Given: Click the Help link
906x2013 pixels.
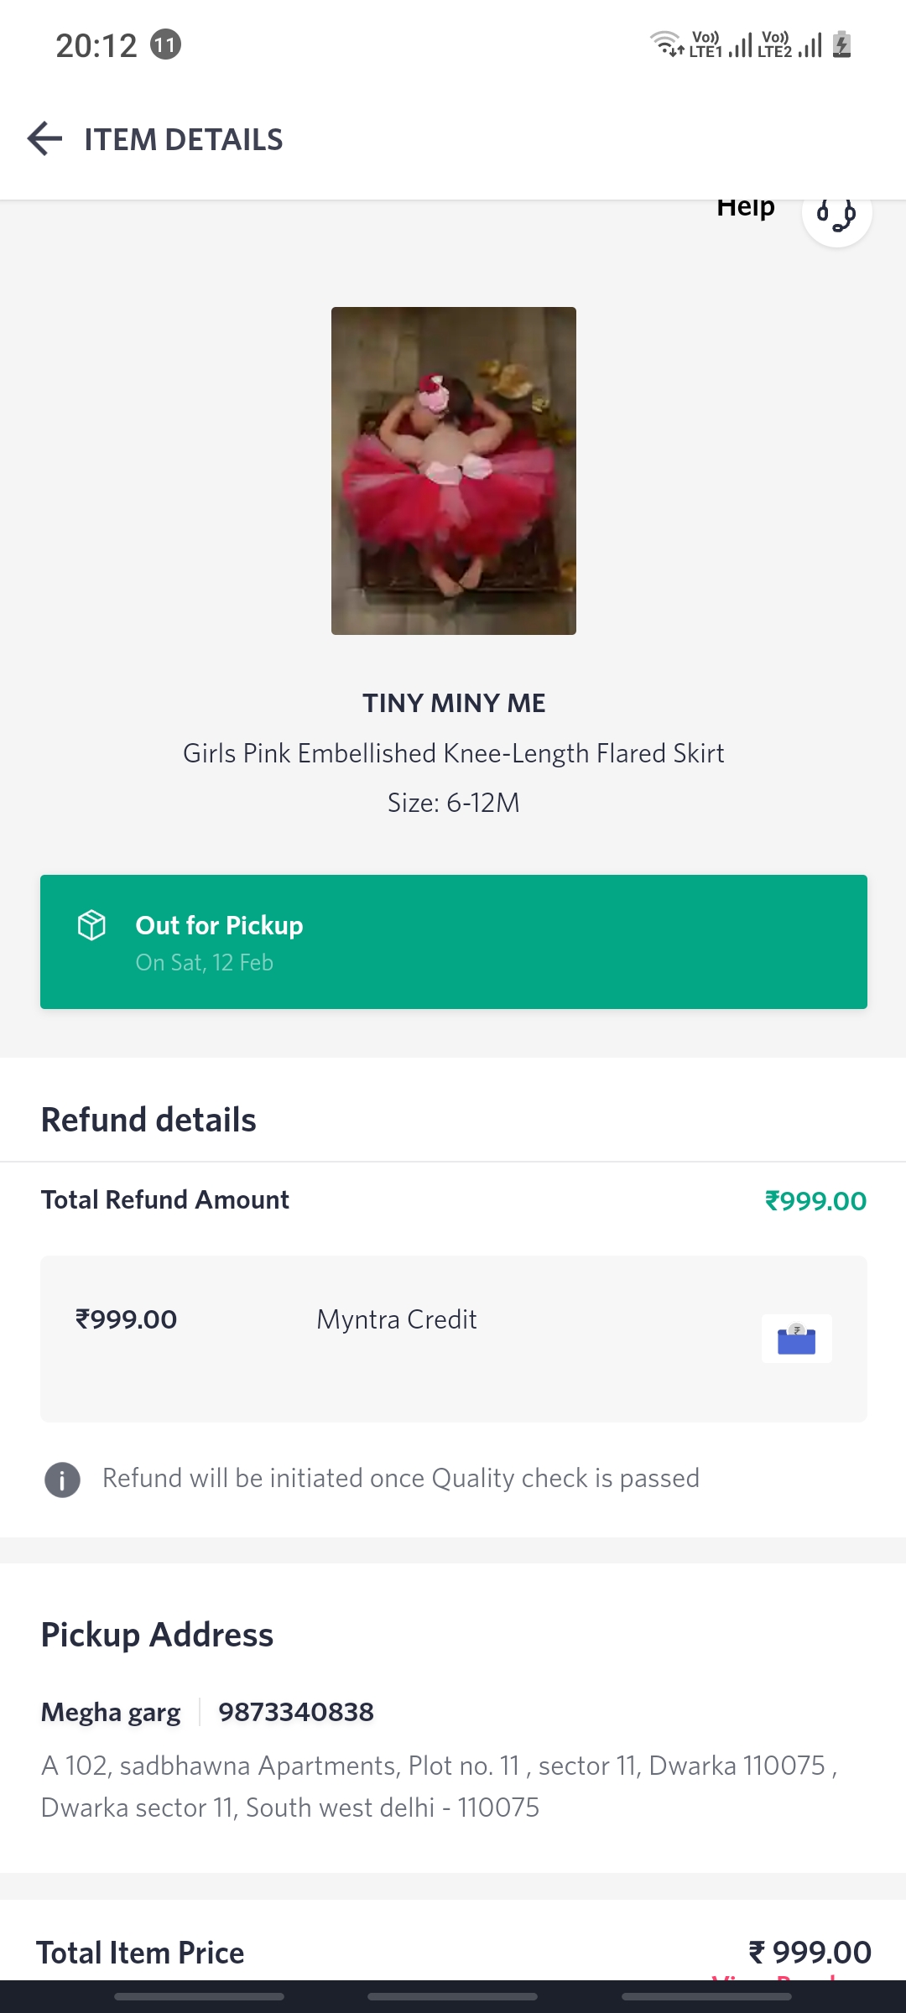Looking at the screenshot, I should click(x=745, y=208).
